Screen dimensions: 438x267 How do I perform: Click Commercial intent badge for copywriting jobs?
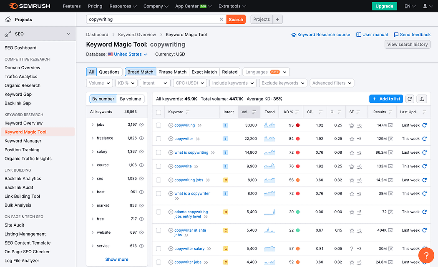pyautogui.click(x=226, y=180)
